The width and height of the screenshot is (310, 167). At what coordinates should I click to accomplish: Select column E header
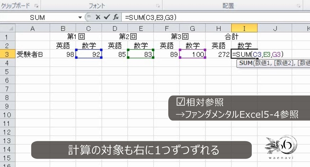point(141,28)
